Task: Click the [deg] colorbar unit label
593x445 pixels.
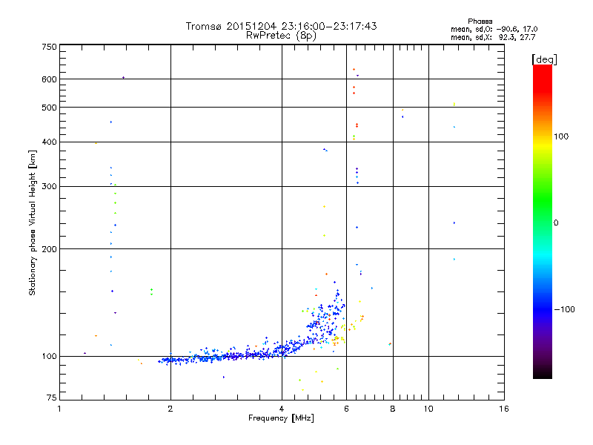Action: tap(544, 60)
